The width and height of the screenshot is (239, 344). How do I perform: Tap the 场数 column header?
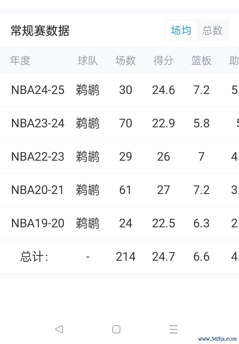click(x=126, y=60)
